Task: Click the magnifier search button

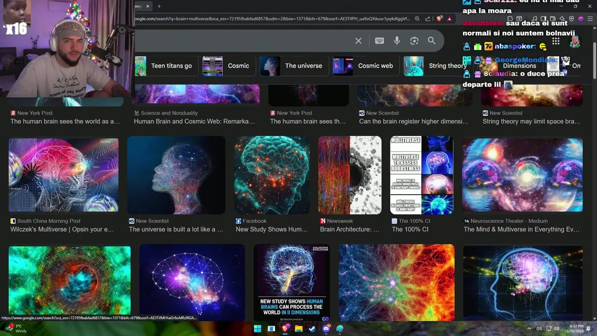Action: [431, 41]
